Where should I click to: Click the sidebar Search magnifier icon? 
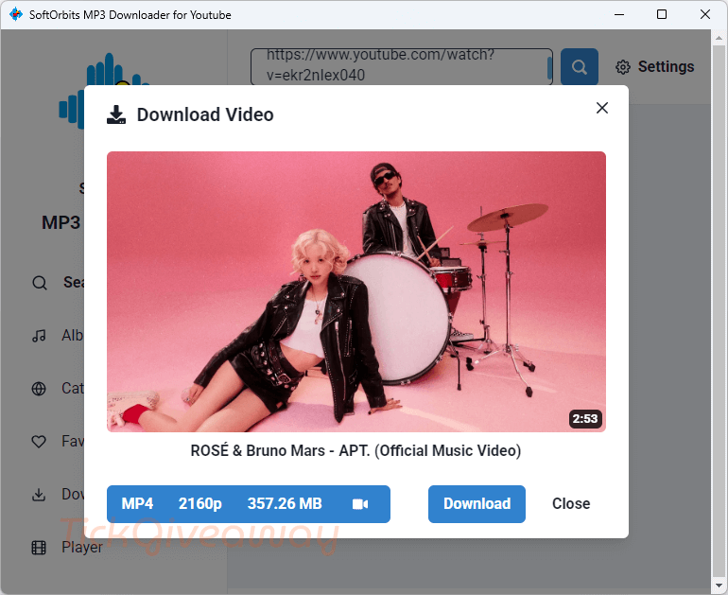(x=40, y=283)
